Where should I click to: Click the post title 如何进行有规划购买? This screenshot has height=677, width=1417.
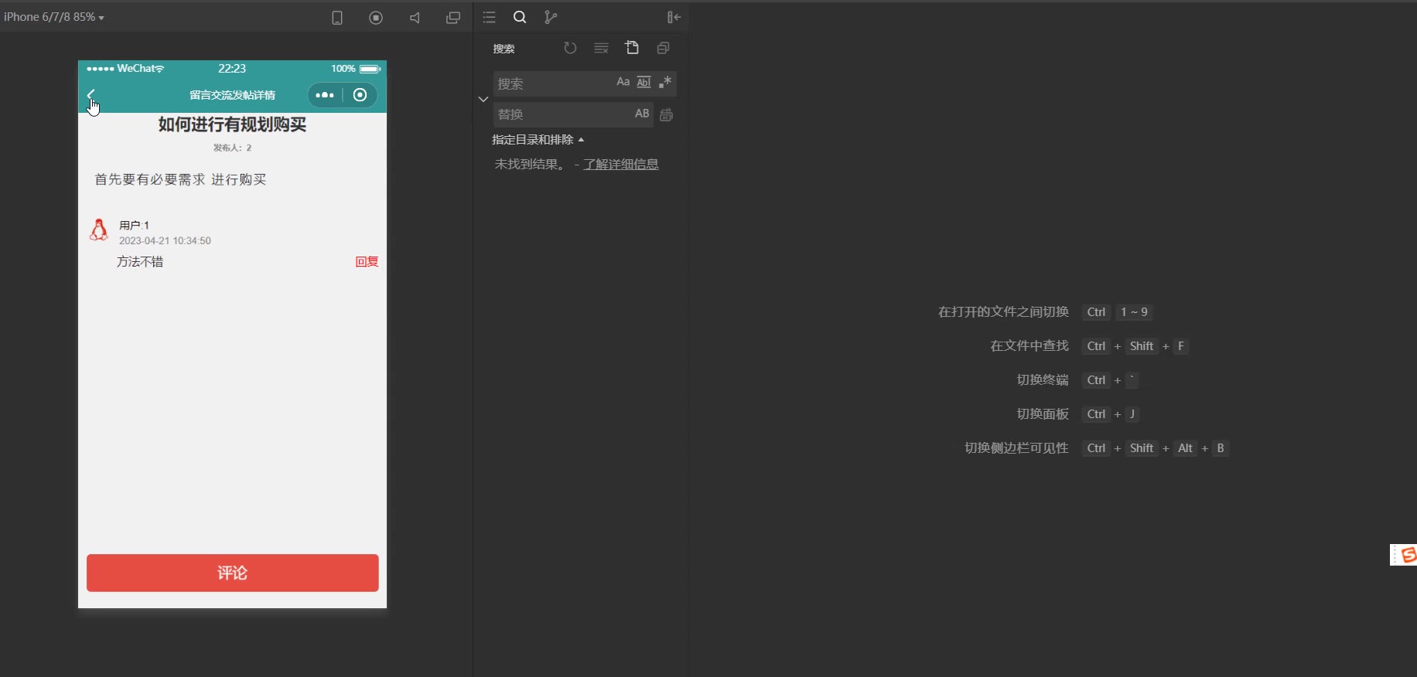pos(233,124)
